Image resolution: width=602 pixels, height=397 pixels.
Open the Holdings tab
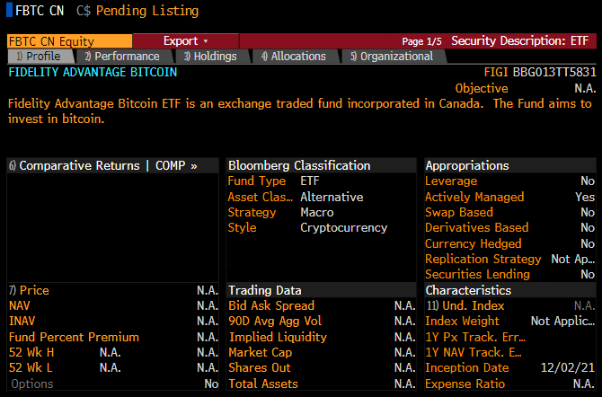[x=210, y=56]
